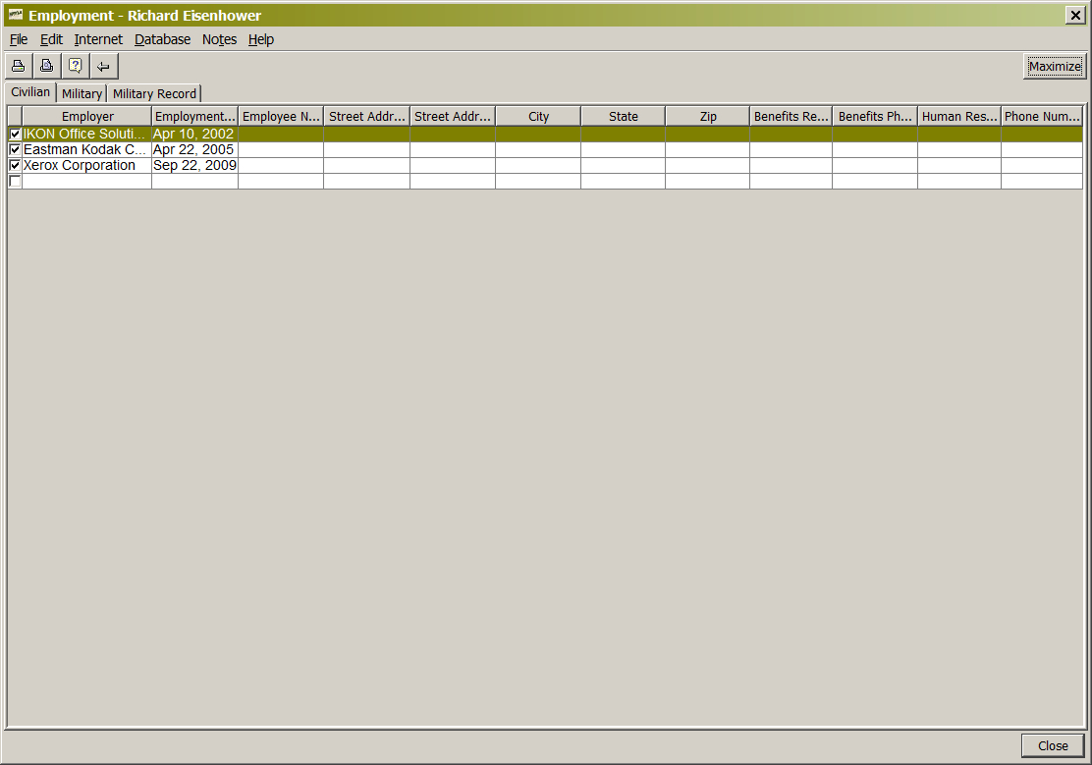Open the Help menu

pyautogui.click(x=261, y=39)
